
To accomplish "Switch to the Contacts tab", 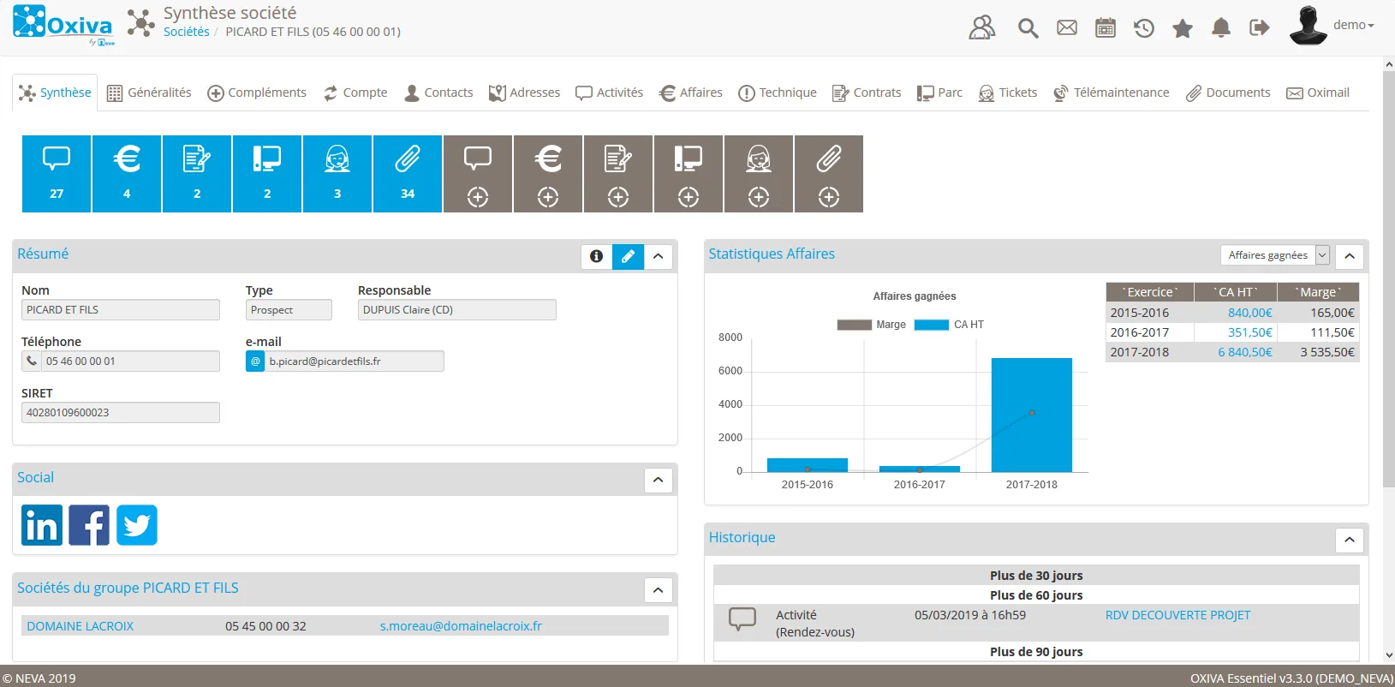I will (438, 93).
